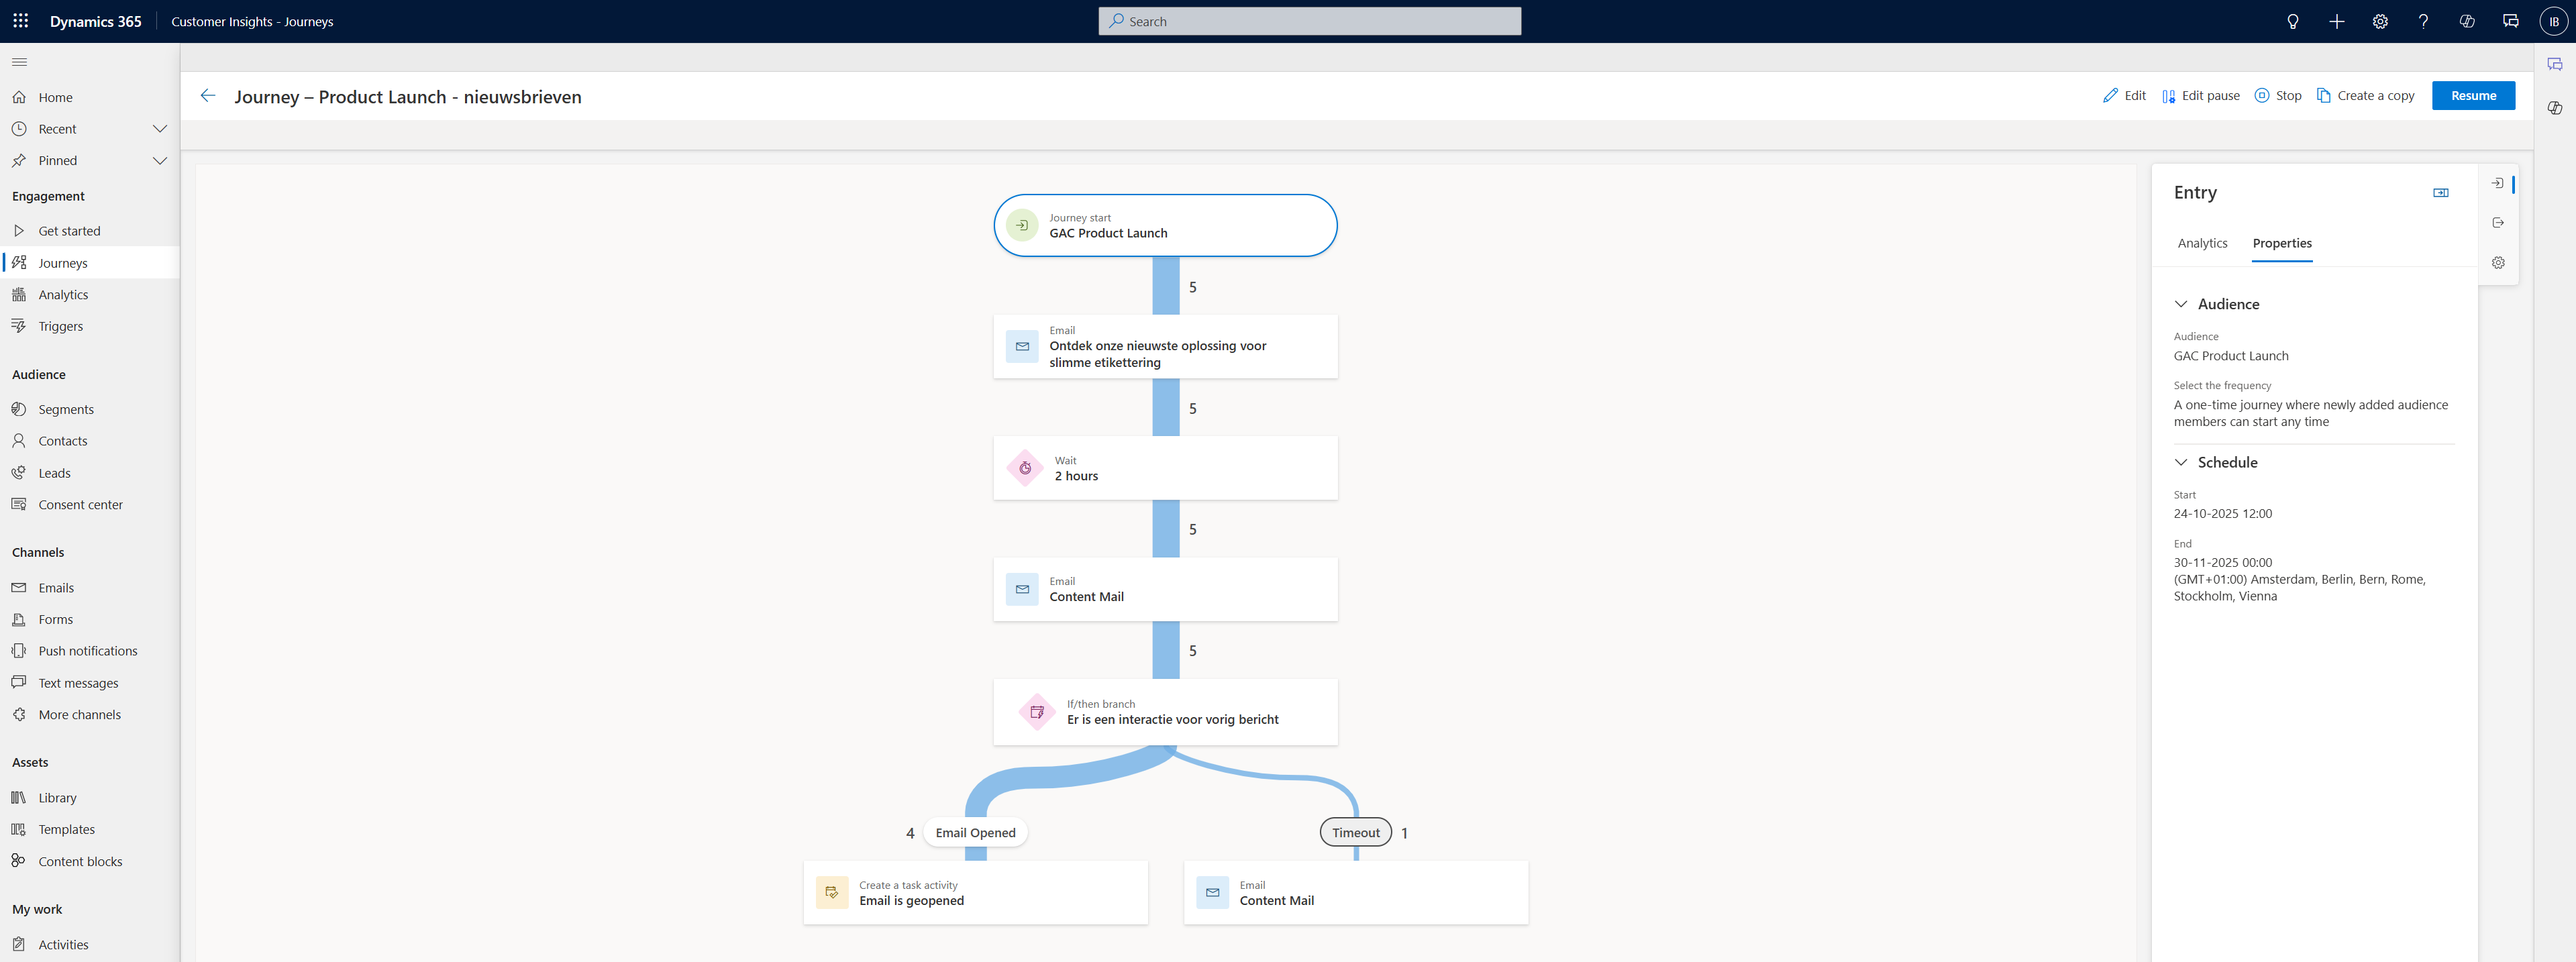Open the Consent center

[80, 504]
